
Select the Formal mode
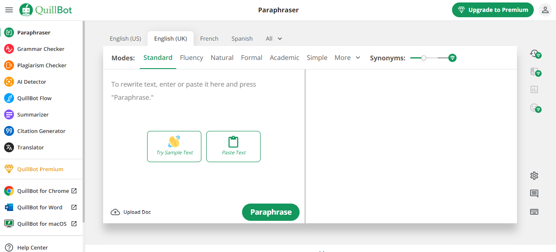251,58
